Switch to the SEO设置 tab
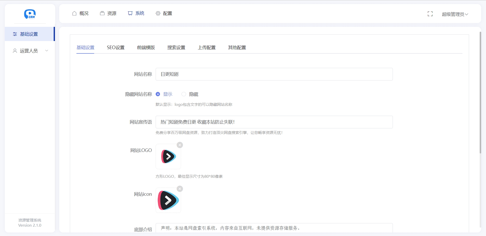The width and height of the screenshot is (486, 236). click(x=116, y=48)
